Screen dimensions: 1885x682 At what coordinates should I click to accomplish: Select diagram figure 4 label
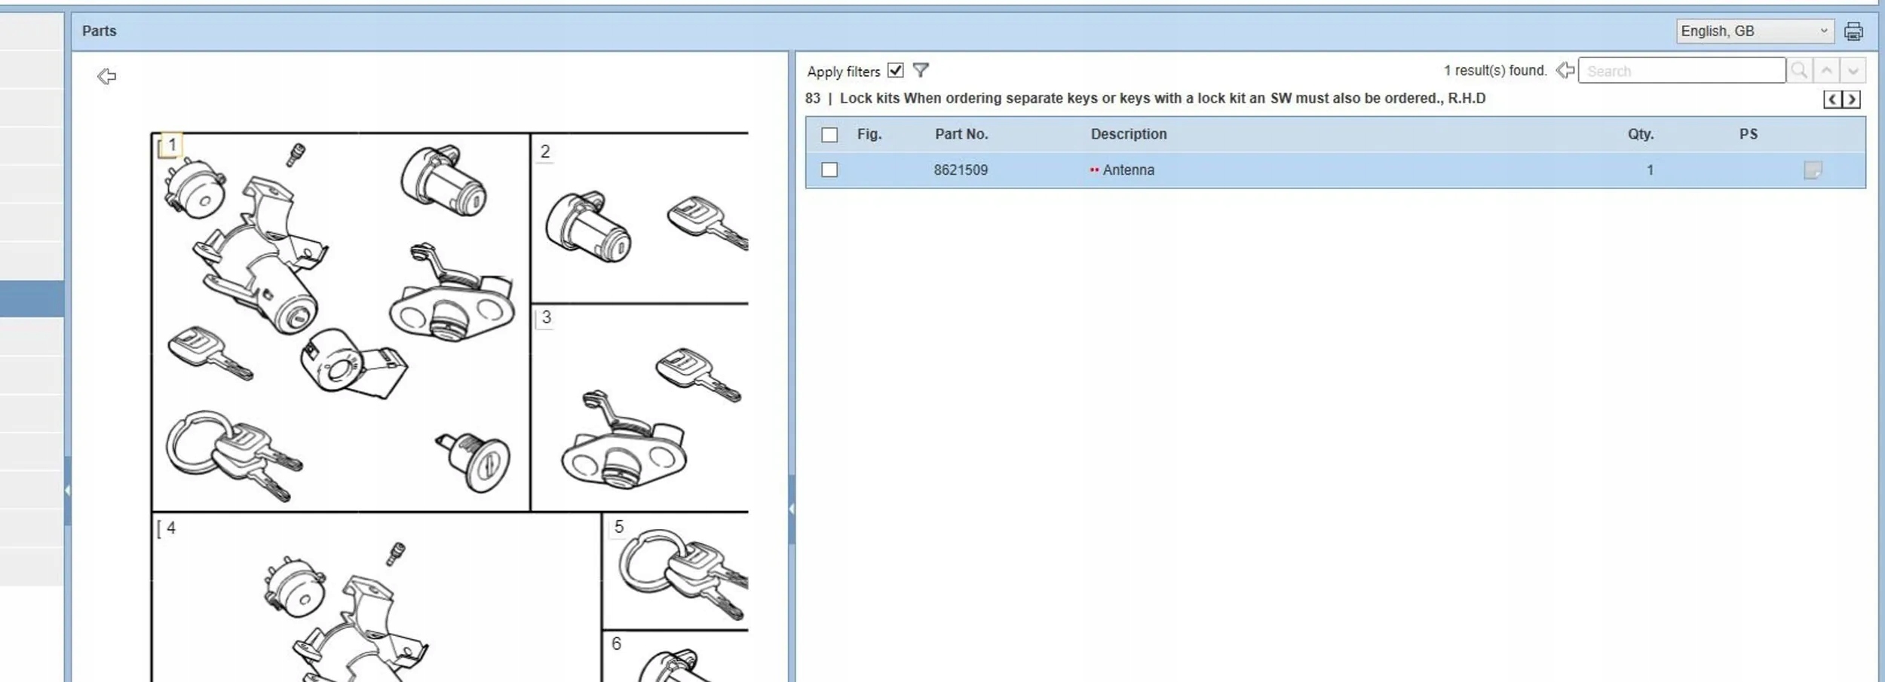(x=171, y=528)
